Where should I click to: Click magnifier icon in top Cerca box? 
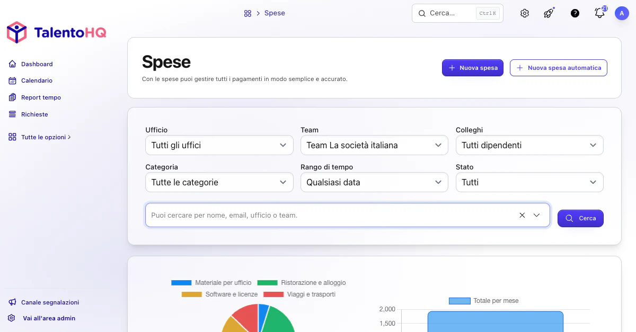pyautogui.click(x=422, y=13)
